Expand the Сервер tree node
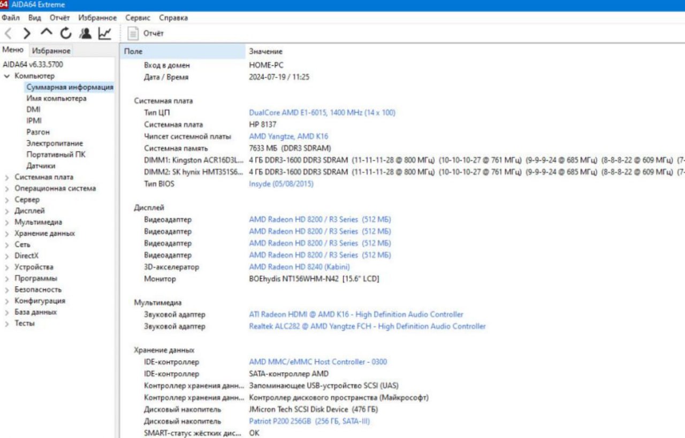 6,199
